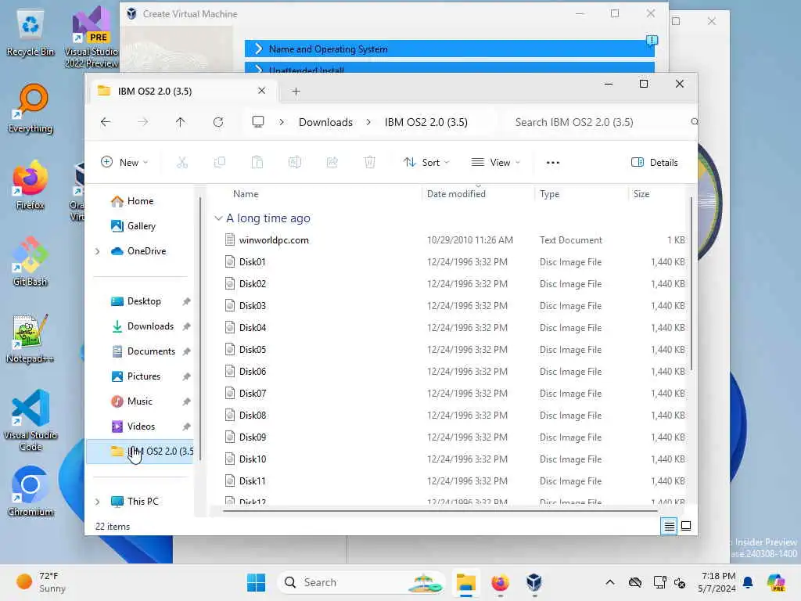Click the file list horizontal scrollbar

[440, 510]
